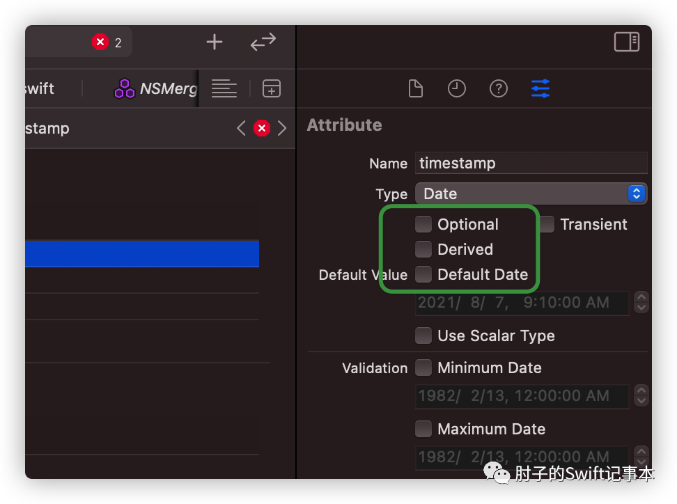Enable the Optional checkbox
This screenshot has height=504, width=677.
[423, 224]
